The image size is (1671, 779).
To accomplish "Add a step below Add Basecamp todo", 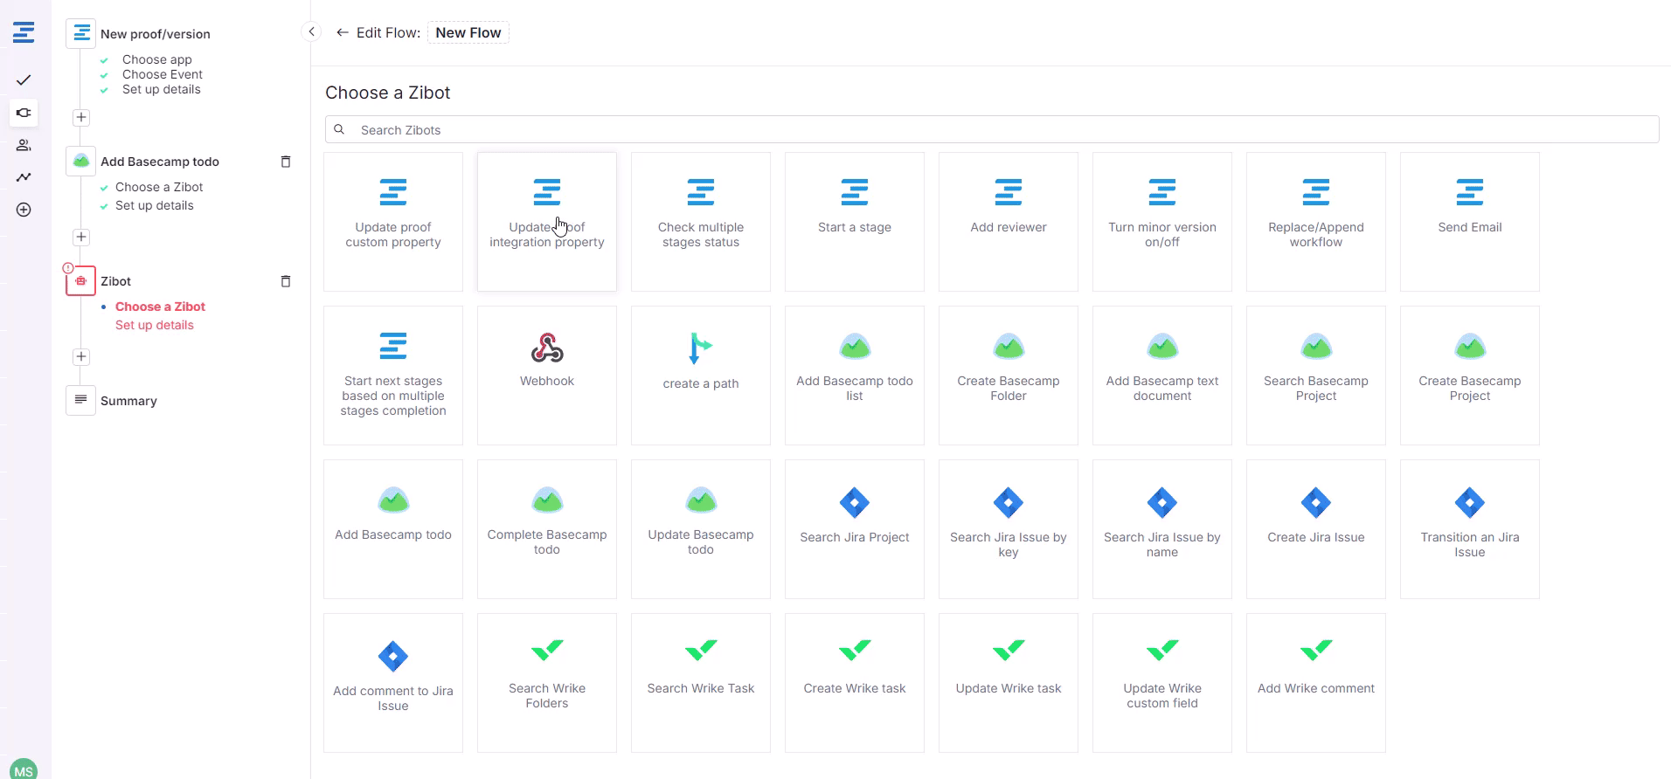I will coord(81,238).
